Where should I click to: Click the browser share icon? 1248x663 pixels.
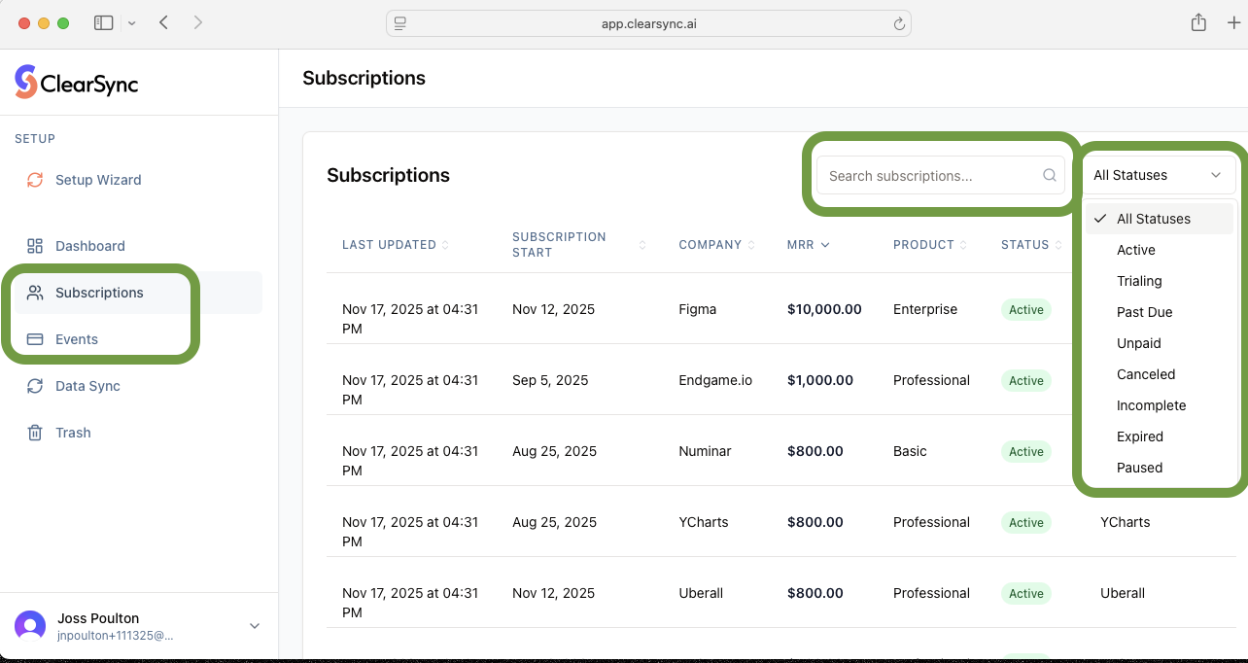point(1198,22)
